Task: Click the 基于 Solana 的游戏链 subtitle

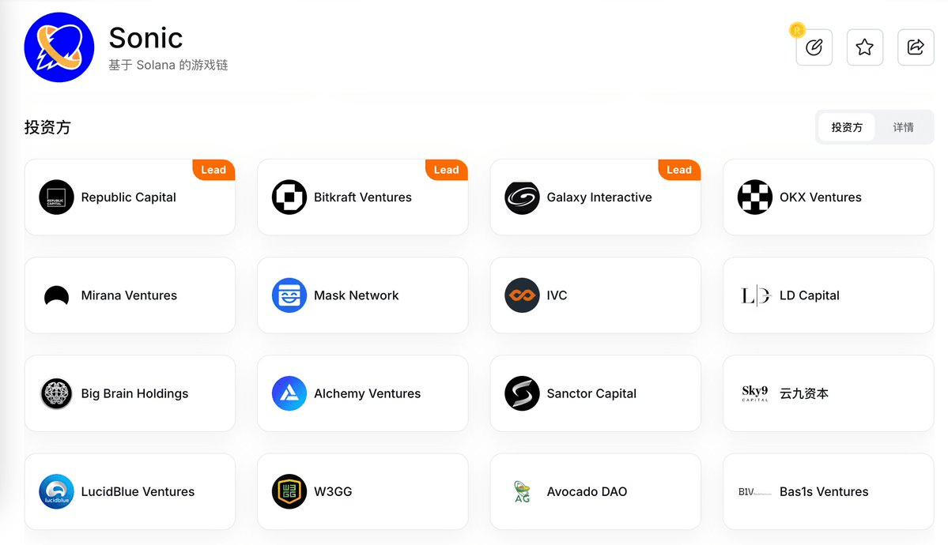Action: pos(168,65)
